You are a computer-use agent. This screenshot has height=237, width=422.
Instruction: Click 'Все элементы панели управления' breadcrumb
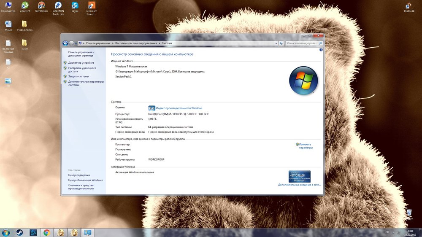click(136, 43)
